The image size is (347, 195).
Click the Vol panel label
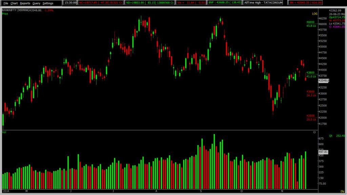pos(4,132)
